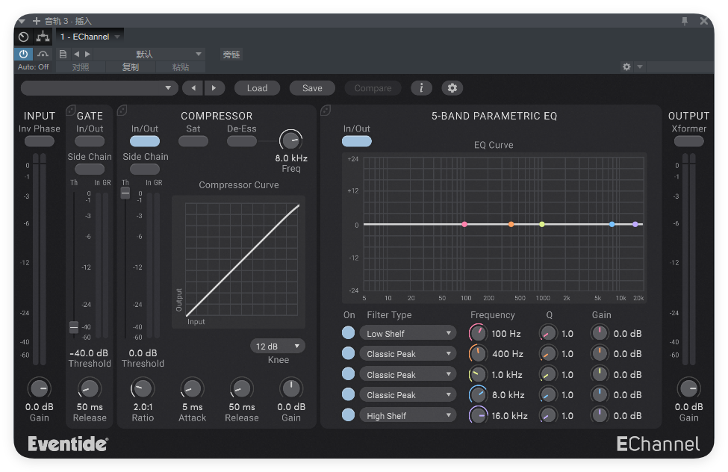Select the yellow node on the EQ curve
Viewport: 728px width, 472px height.
[542, 224]
